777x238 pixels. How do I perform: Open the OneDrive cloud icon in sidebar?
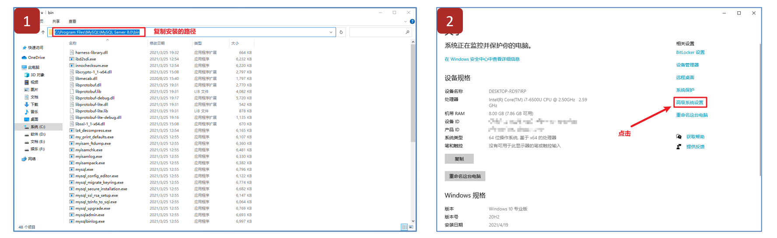[24, 58]
